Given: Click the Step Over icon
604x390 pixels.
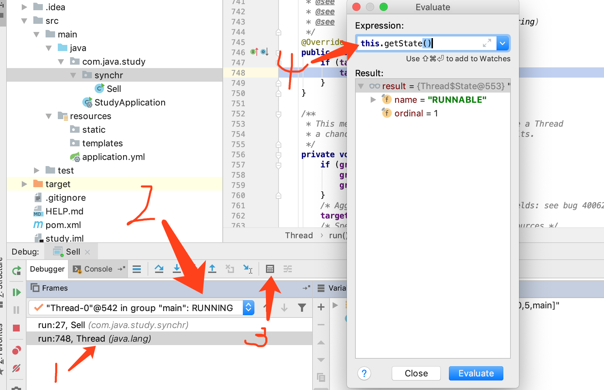Looking at the screenshot, I should click(159, 269).
